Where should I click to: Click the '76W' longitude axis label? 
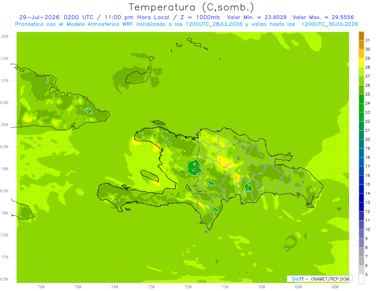pyautogui.click(x=41, y=287)
